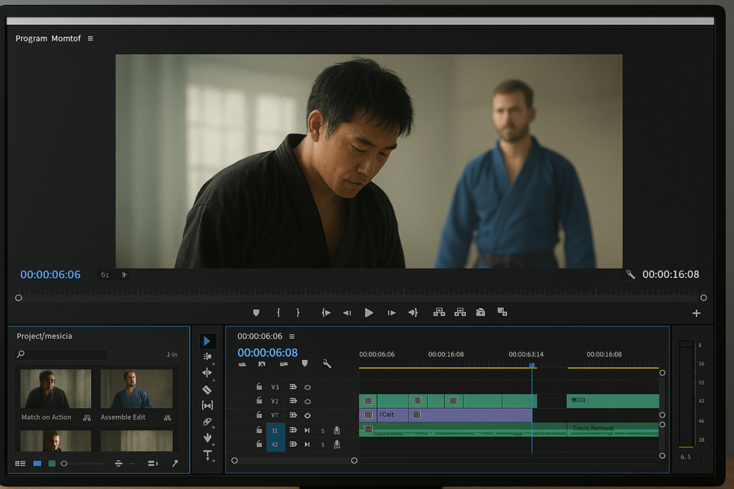Viewport: 734px width, 489px height.
Task: Select the Slip tool
Action: [x=207, y=405]
